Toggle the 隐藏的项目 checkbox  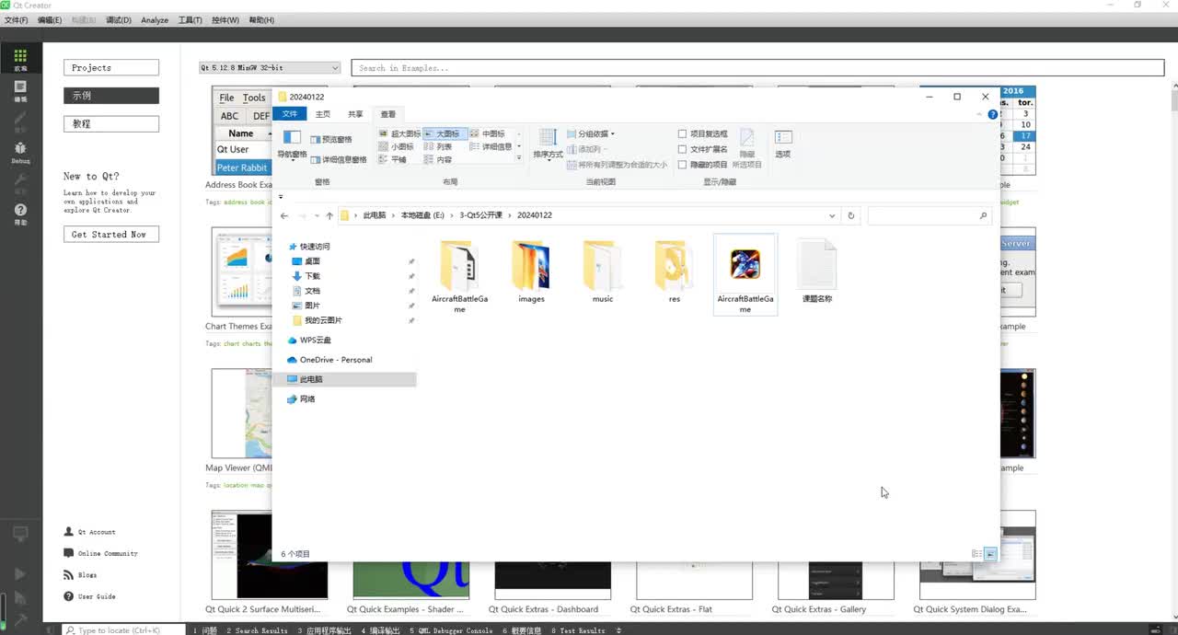click(682, 165)
